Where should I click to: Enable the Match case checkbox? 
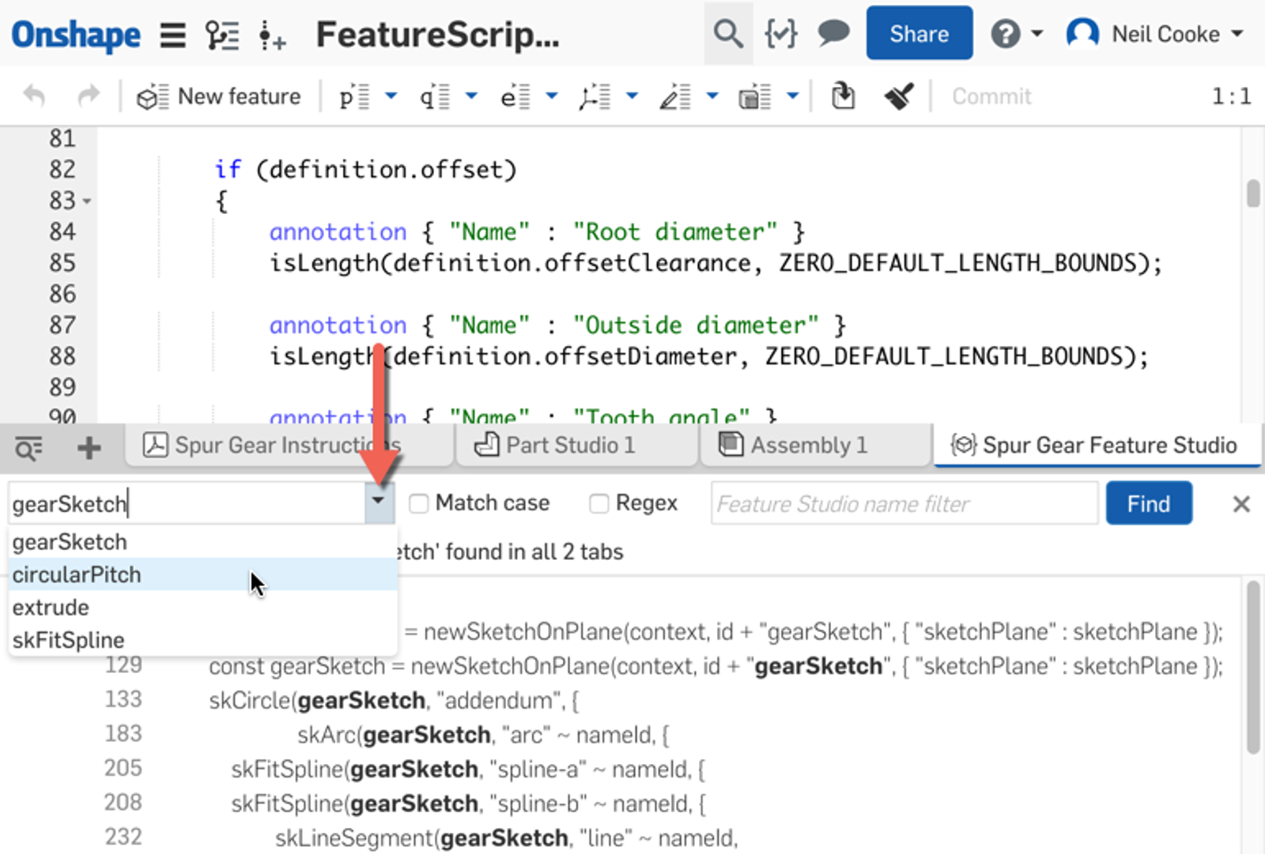pos(419,503)
